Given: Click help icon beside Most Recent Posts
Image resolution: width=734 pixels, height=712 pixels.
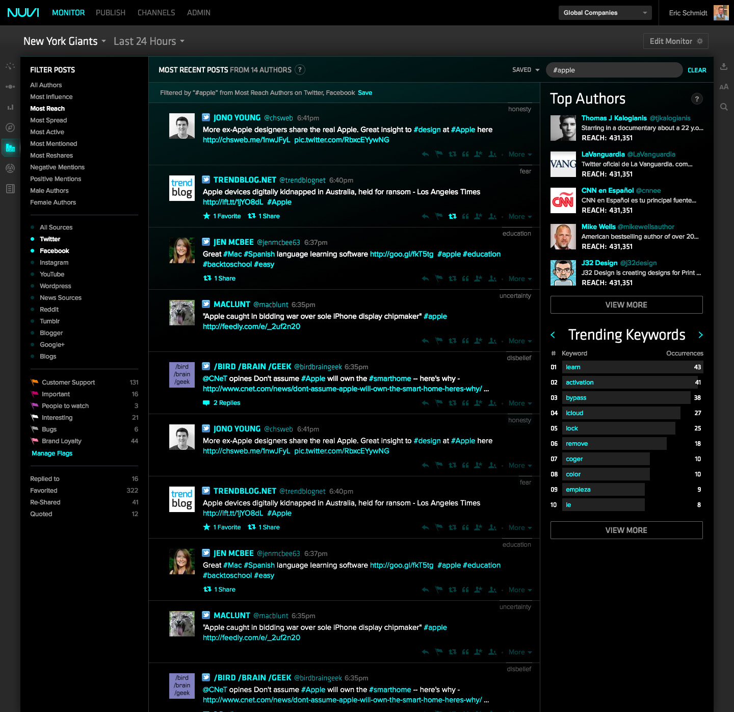Looking at the screenshot, I should 300,70.
